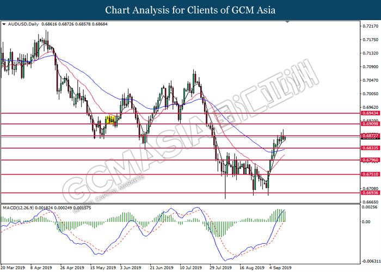Click the AUDUSD,Daily chart title
This screenshot has height=272, width=381.
(x=23, y=24)
